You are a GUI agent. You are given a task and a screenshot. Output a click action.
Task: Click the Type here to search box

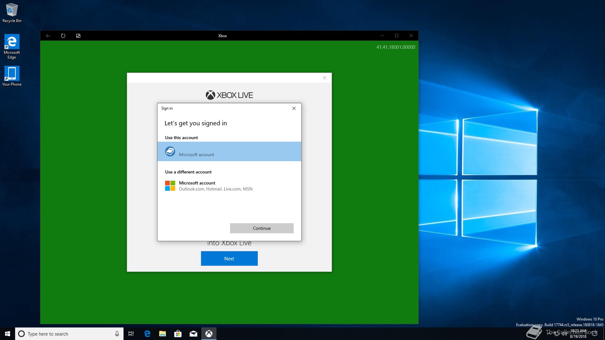click(69, 334)
